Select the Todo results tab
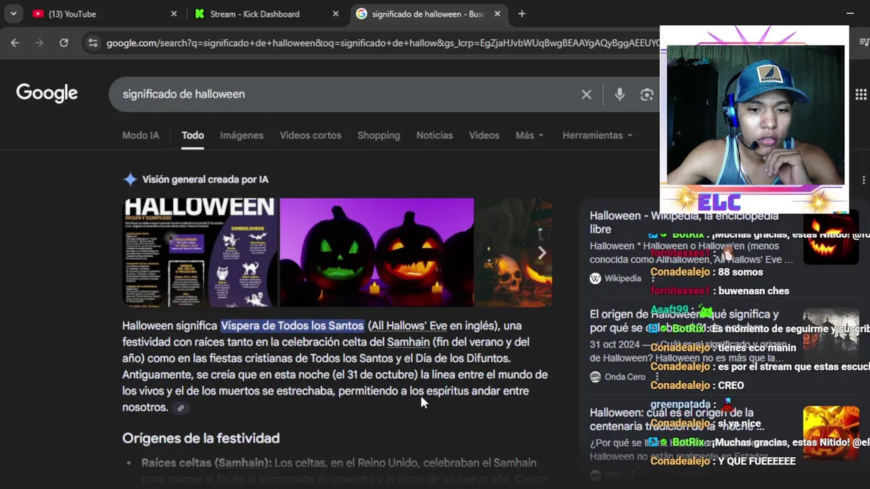This screenshot has width=870, height=489. point(192,135)
